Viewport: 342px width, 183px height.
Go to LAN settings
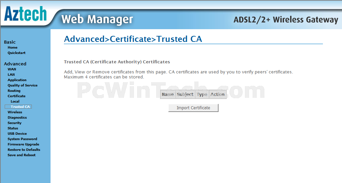[x=11, y=74]
